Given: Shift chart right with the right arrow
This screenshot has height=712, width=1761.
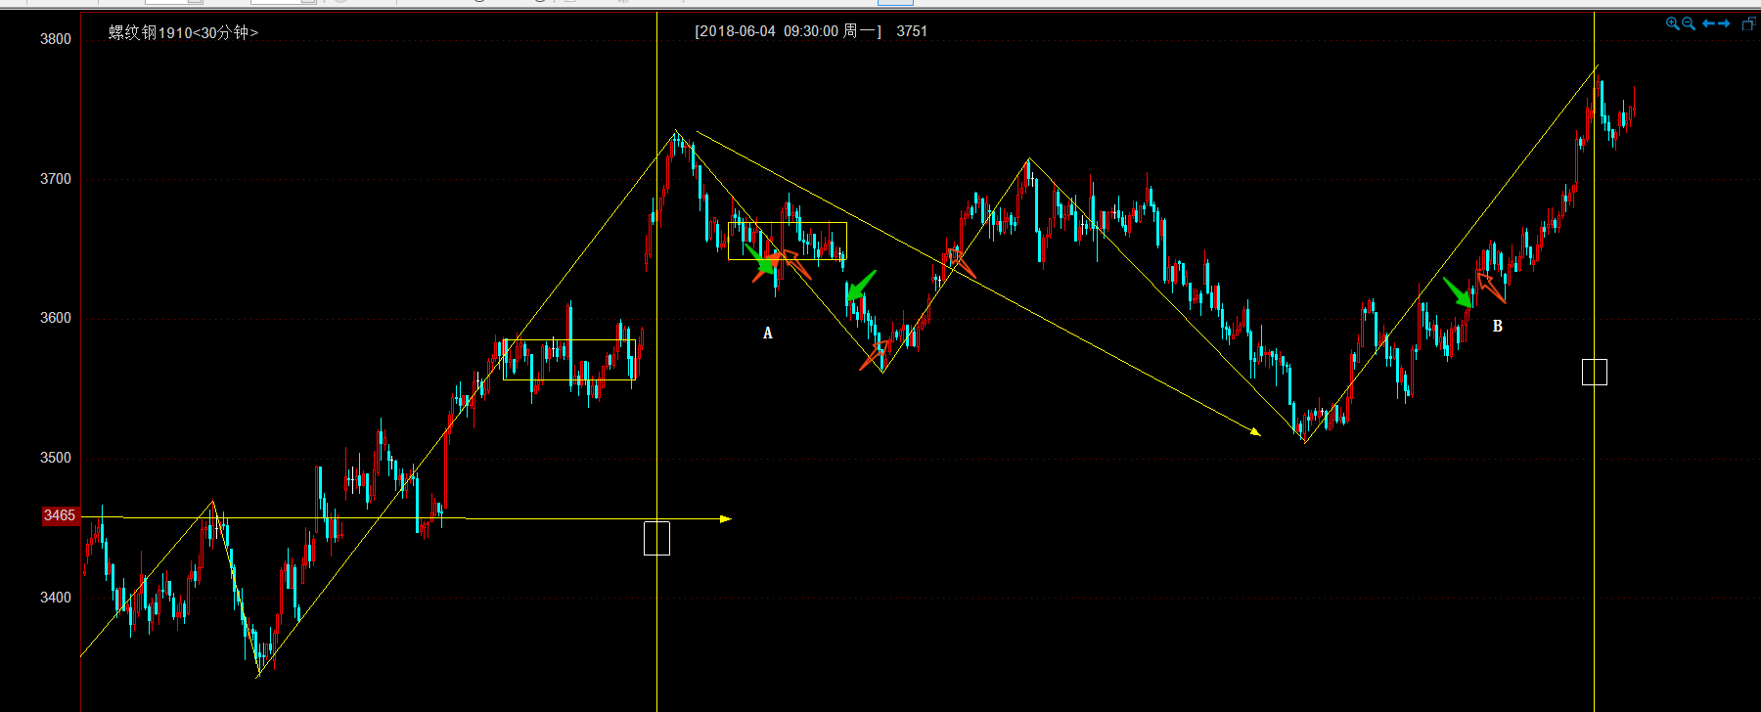Looking at the screenshot, I should pos(1724,23).
